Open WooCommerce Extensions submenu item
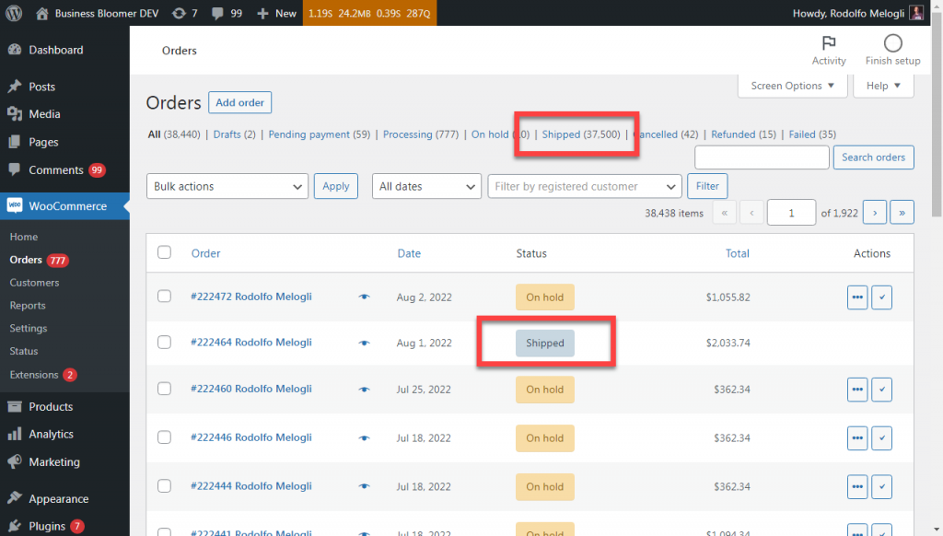This screenshot has height=536, width=943. coord(34,375)
